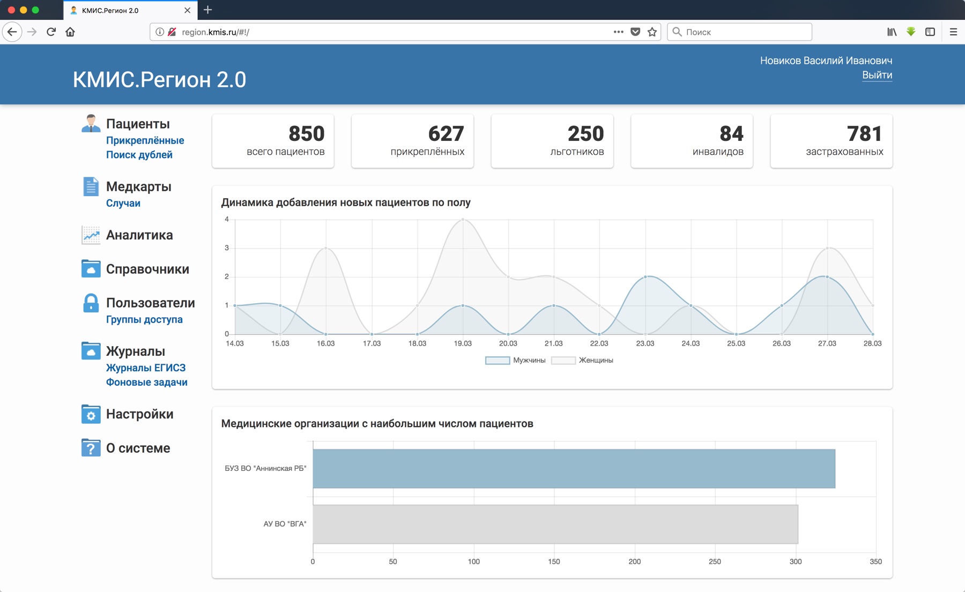Click the 850 всего пациентов card

click(x=273, y=141)
